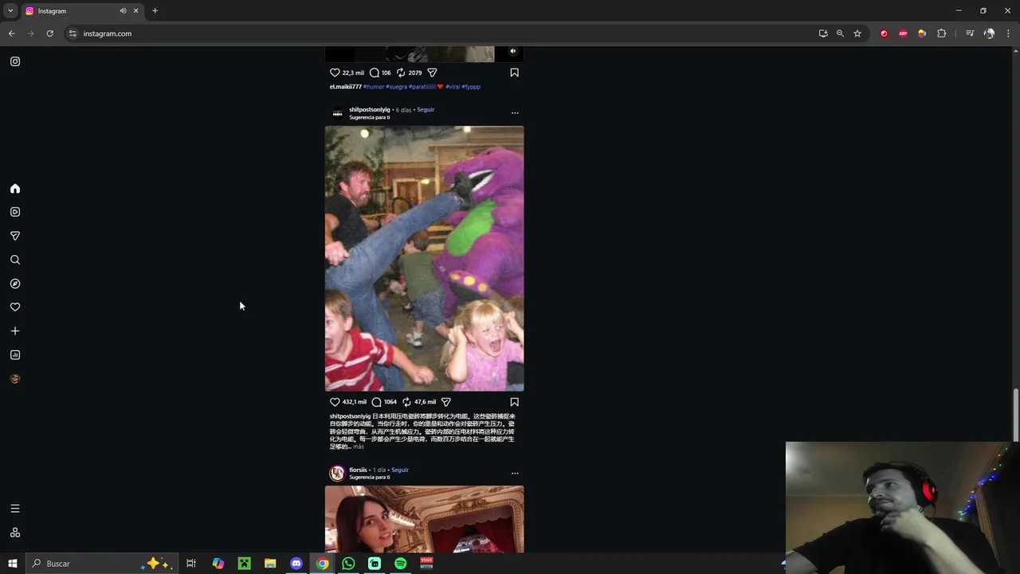Open Chrome media controls
Image resolution: width=1020 pixels, height=574 pixels.
[x=970, y=33]
